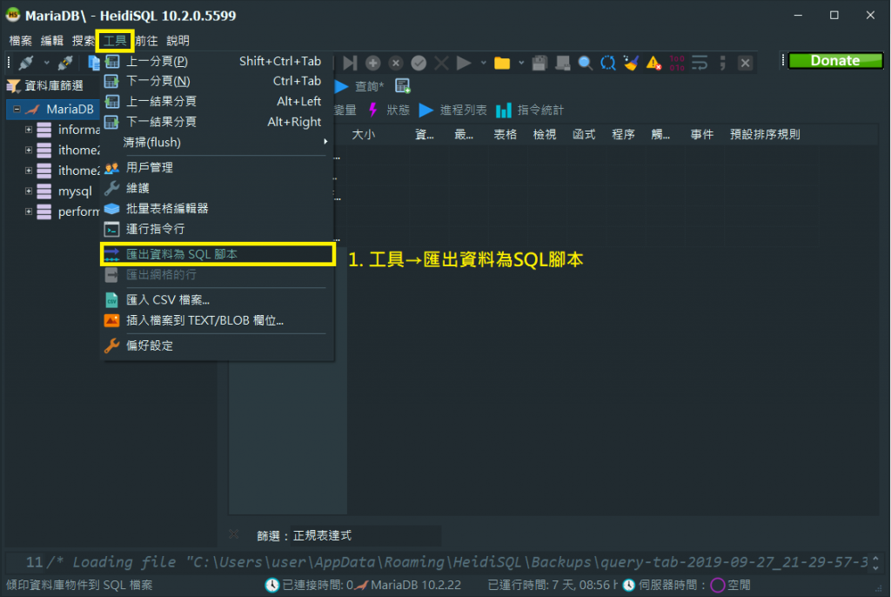Click the new query tab icon
This screenshot has width=891, height=597.
[x=402, y=86]
